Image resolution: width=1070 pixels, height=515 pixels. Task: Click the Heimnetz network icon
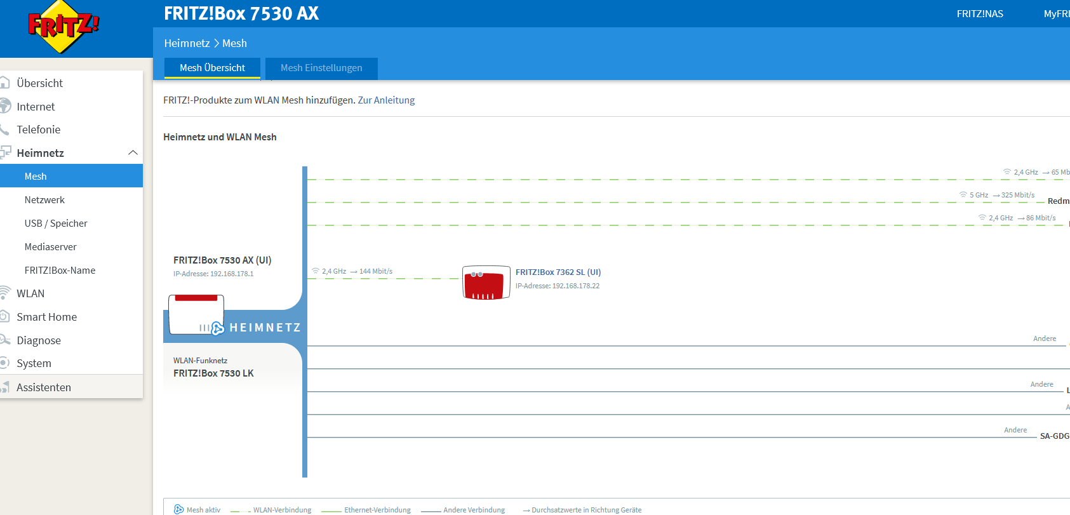tap(6, 152)
